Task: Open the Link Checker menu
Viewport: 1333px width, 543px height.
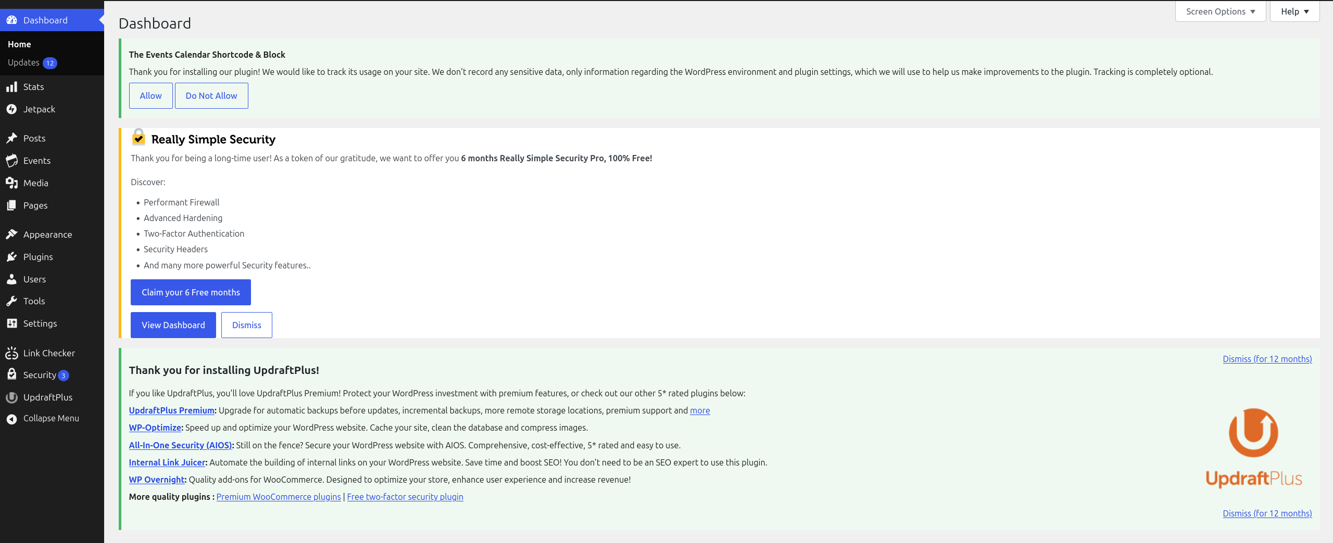Action: click(x=52, y=353)
